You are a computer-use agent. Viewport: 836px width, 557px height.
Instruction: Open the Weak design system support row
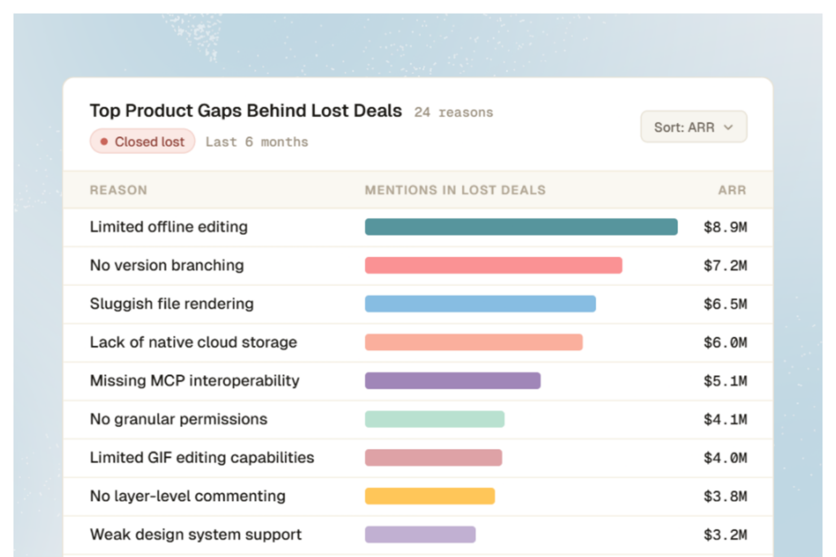418,535
